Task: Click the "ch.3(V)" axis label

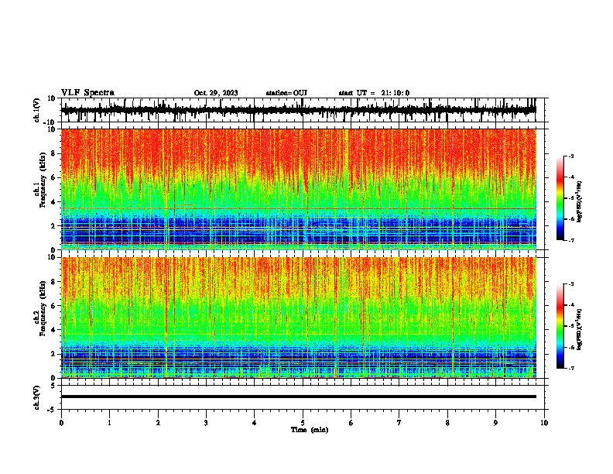Action: [37, 397]
